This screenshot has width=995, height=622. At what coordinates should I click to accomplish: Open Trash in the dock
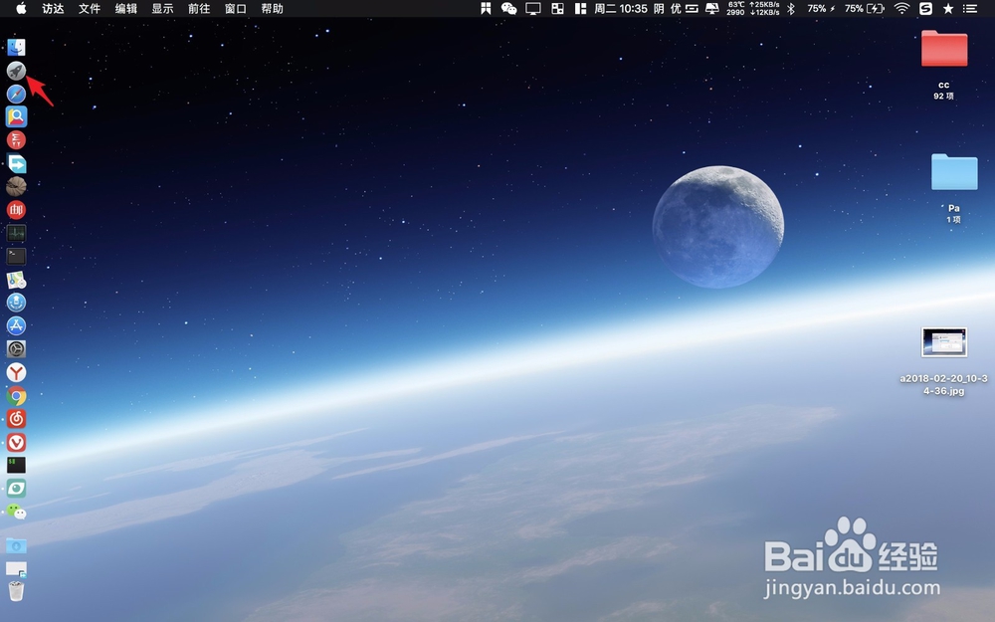16,591
